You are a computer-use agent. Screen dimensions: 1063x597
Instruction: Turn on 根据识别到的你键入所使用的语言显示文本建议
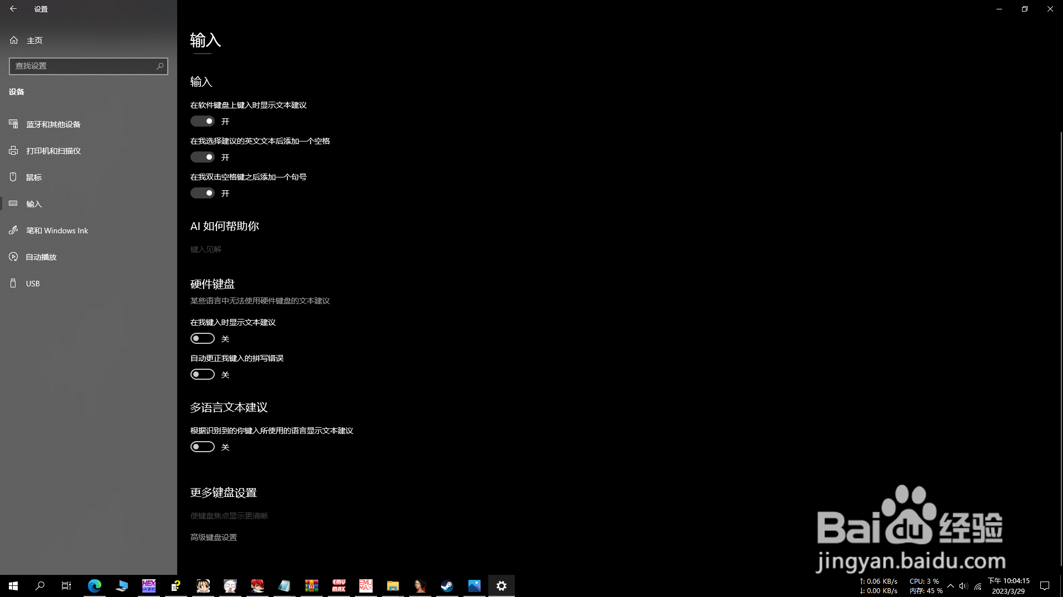click(203, 447)
